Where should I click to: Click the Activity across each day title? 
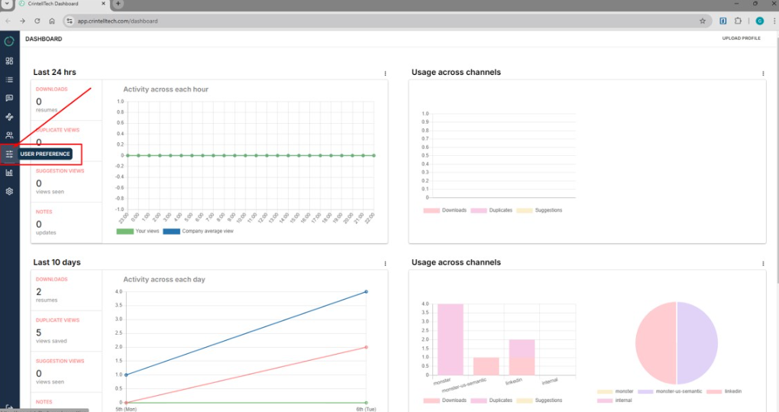coord(164,280)
